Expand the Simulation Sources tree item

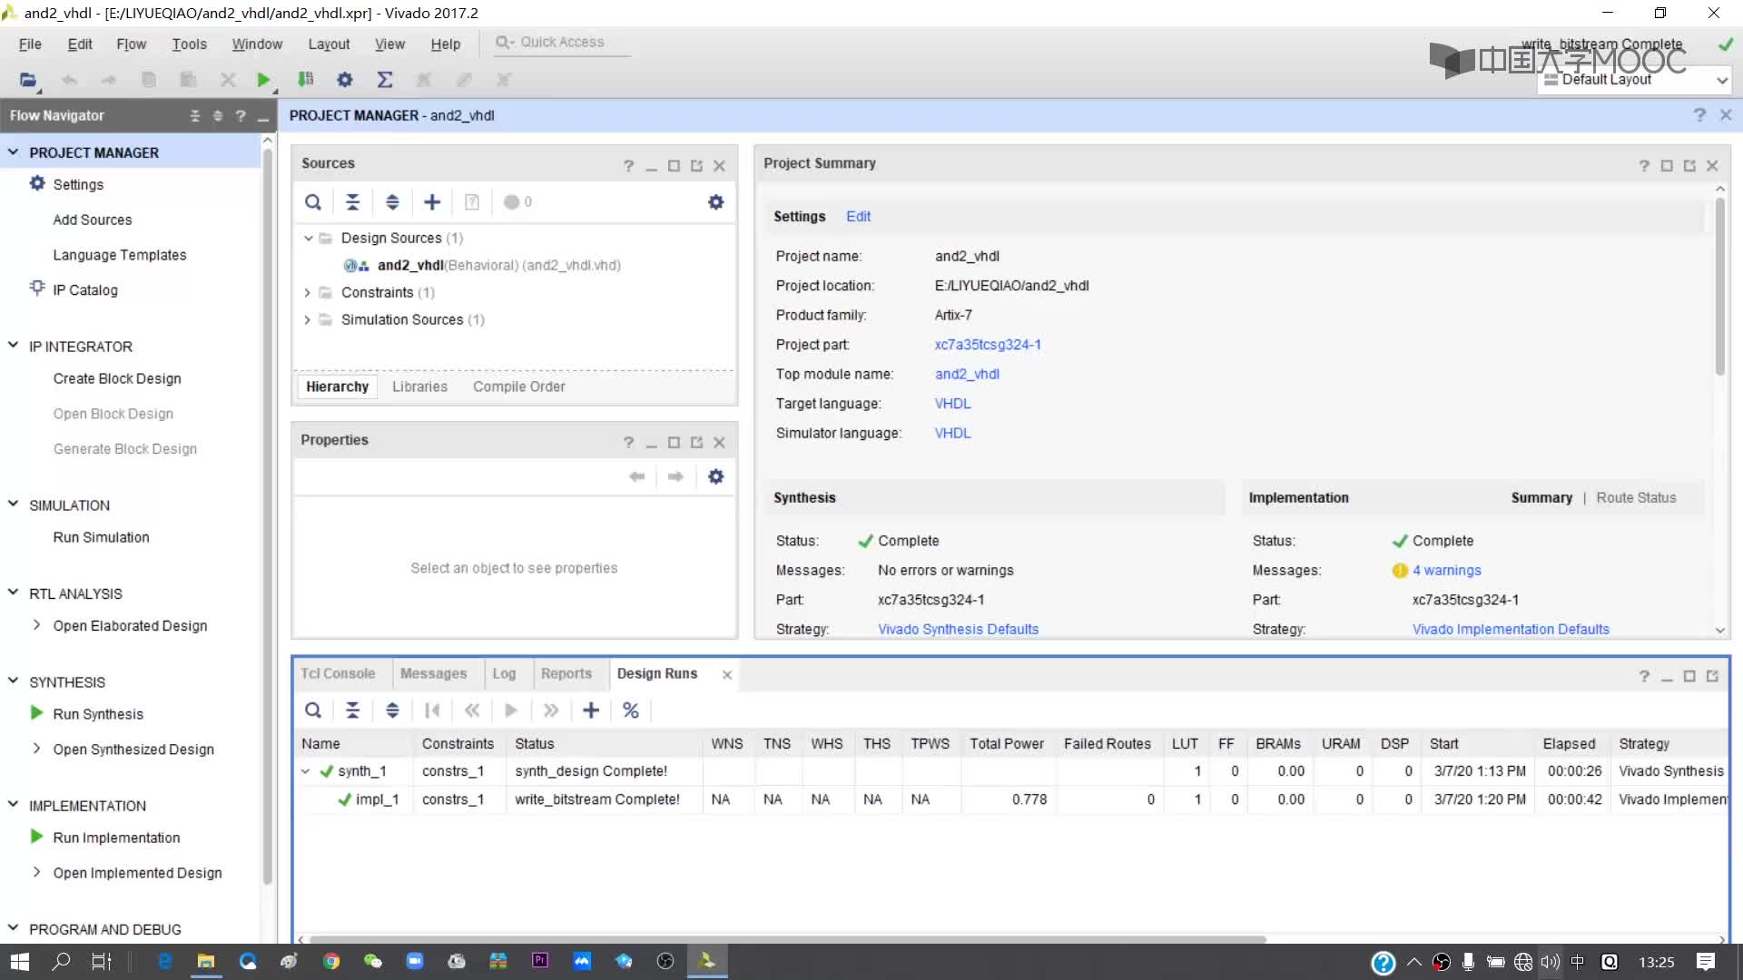coord(309,319)
